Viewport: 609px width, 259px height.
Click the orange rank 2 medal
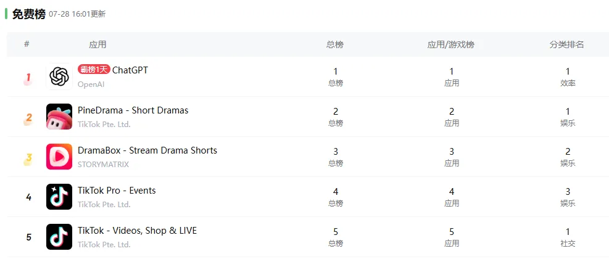[28, 119]
